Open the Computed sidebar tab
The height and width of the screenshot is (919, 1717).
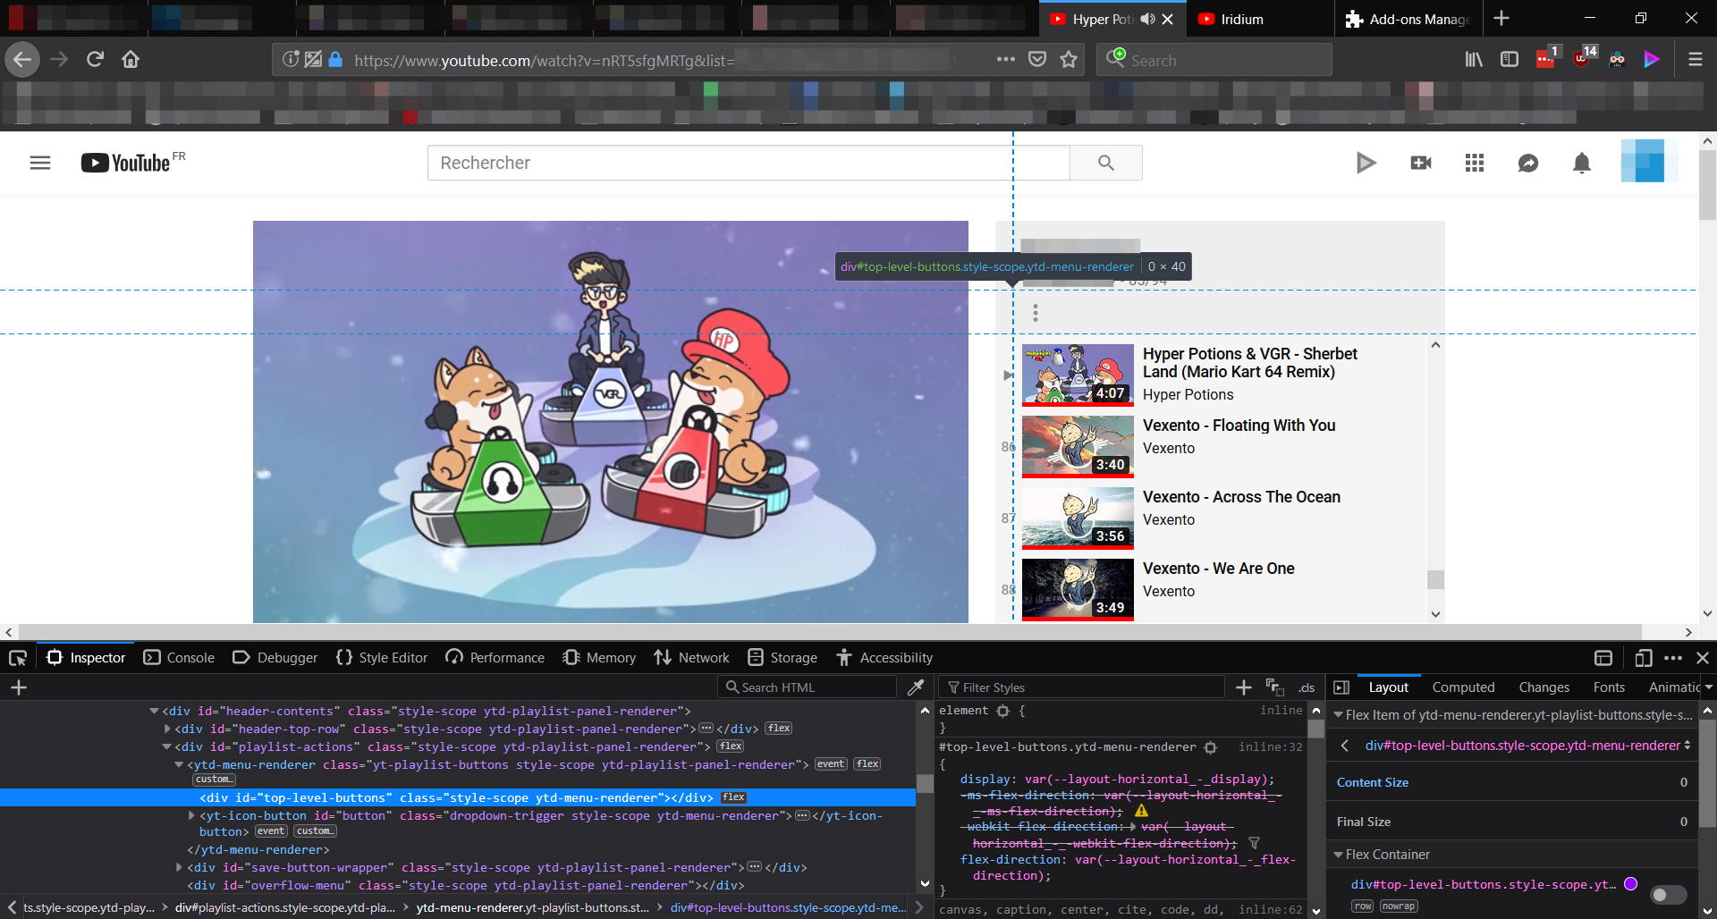coord(1463,687)
